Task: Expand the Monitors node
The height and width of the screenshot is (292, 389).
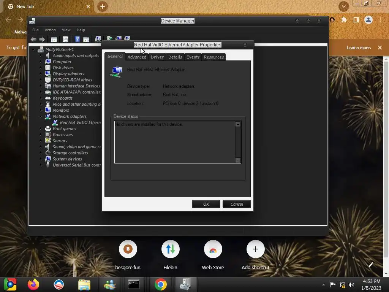Action: (41, 110)
